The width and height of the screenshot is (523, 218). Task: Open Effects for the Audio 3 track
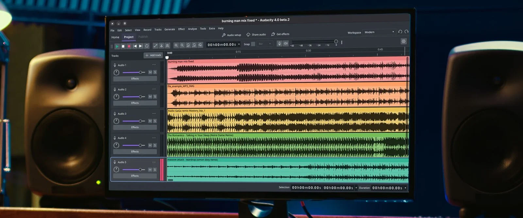[135, 127]
